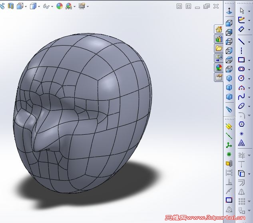Screen dimensions: 253x223
Task: Insert a reference Plane
Action: (x=229, y=127)
